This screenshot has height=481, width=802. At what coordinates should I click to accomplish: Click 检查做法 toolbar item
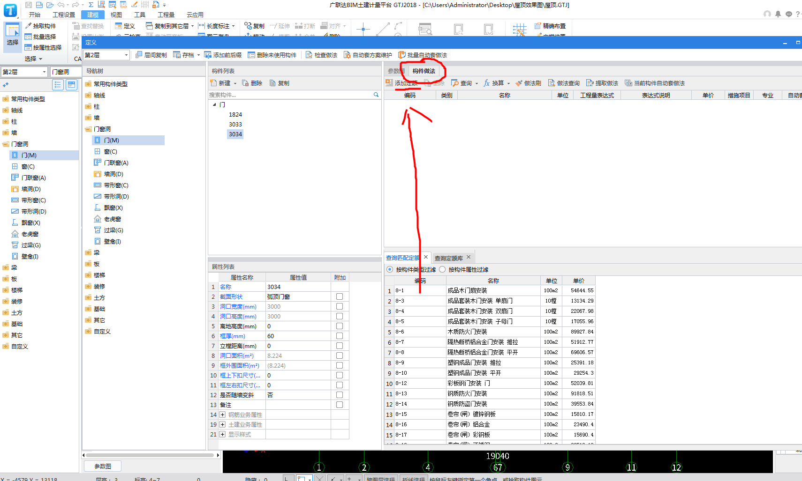(x=322, y=55)
